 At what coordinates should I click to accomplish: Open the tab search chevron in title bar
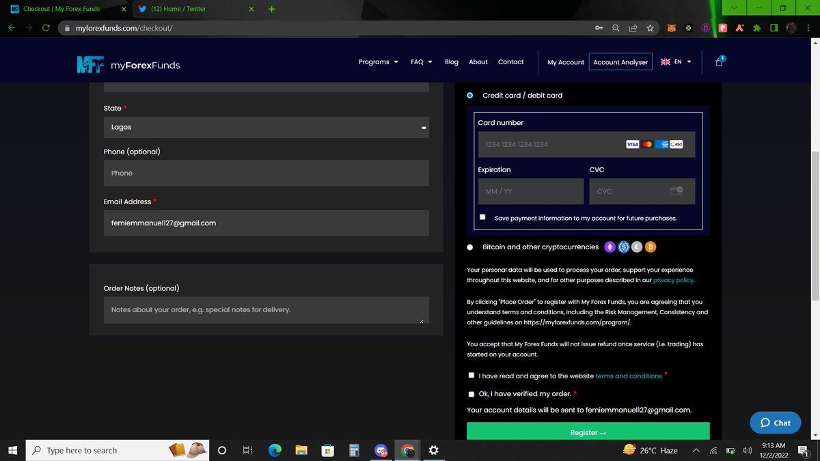pos(735,8)
